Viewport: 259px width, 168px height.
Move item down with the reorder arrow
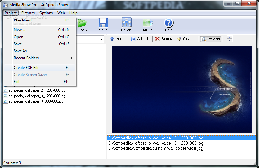point(229,40)
